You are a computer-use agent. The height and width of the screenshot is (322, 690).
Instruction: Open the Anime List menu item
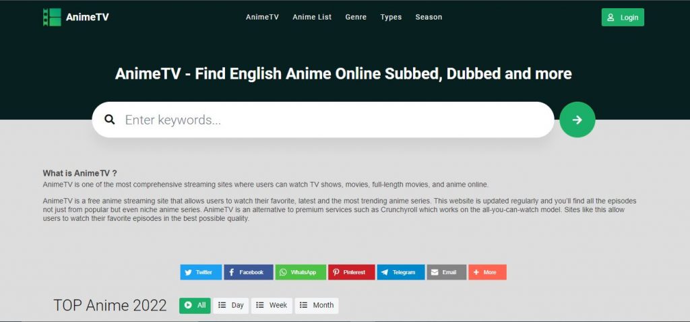pos(312,17)
